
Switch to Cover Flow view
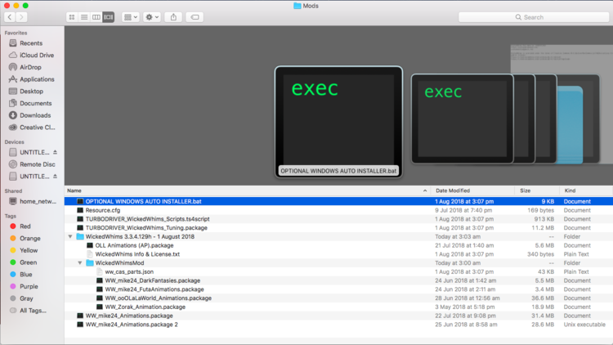pyautogui.click(x=108, y=17)
